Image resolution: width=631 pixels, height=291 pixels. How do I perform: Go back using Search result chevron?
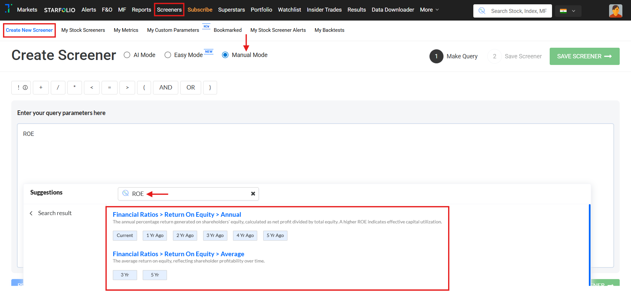(31, 213)
